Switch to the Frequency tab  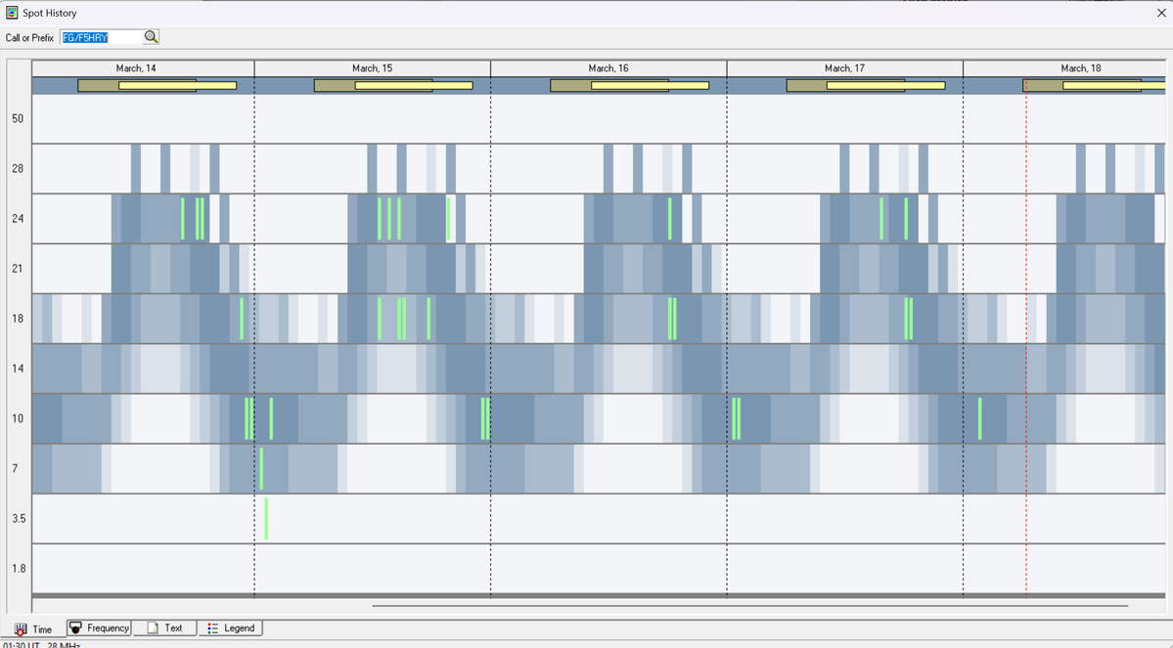pyautogui.click(x=100, y=627)
